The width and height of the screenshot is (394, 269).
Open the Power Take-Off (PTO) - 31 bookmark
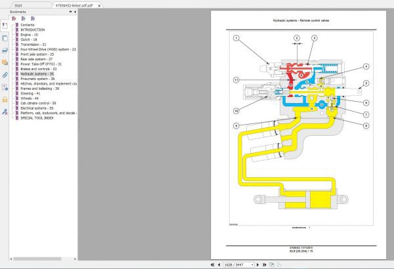[41, 64]
